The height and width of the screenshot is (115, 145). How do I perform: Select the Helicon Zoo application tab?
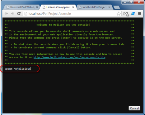pyautogui.click(x=58, y=7)
